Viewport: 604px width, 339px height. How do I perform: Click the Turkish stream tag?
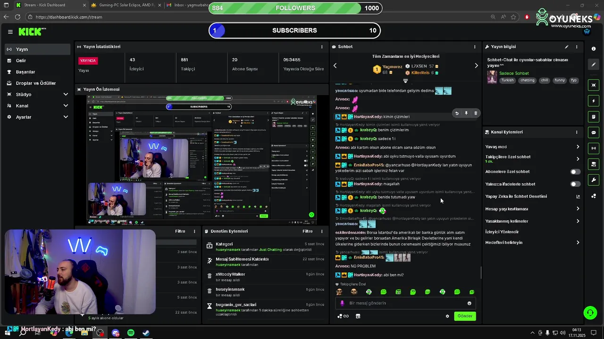507,80
